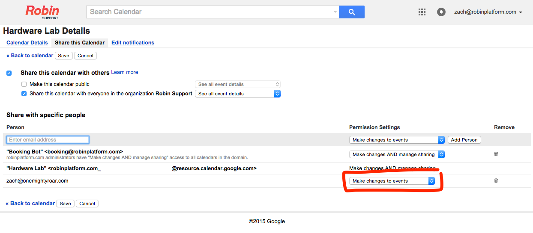Click the Robin Support logo

pos(42,12)
